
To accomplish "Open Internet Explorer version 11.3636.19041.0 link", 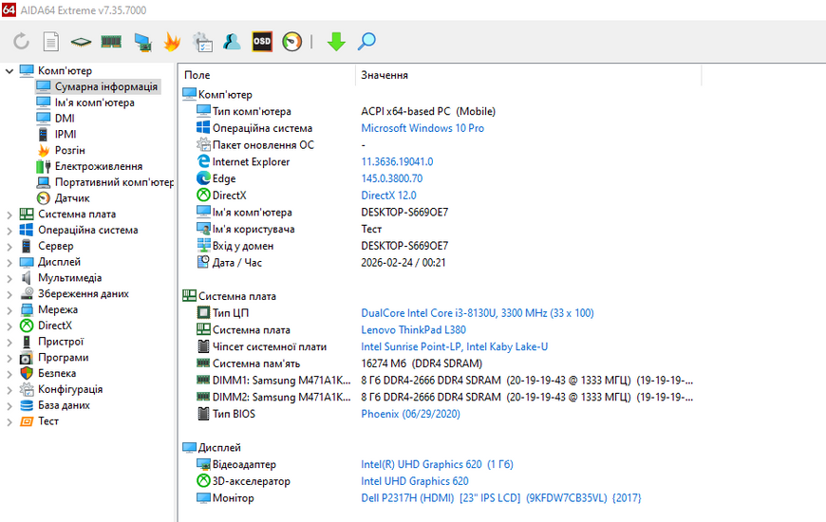I will click(397, 161).
